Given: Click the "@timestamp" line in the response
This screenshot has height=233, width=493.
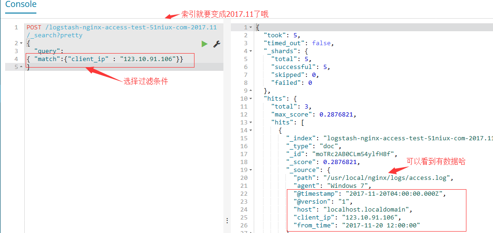Looking at the screenshot, I should (369, 194).
